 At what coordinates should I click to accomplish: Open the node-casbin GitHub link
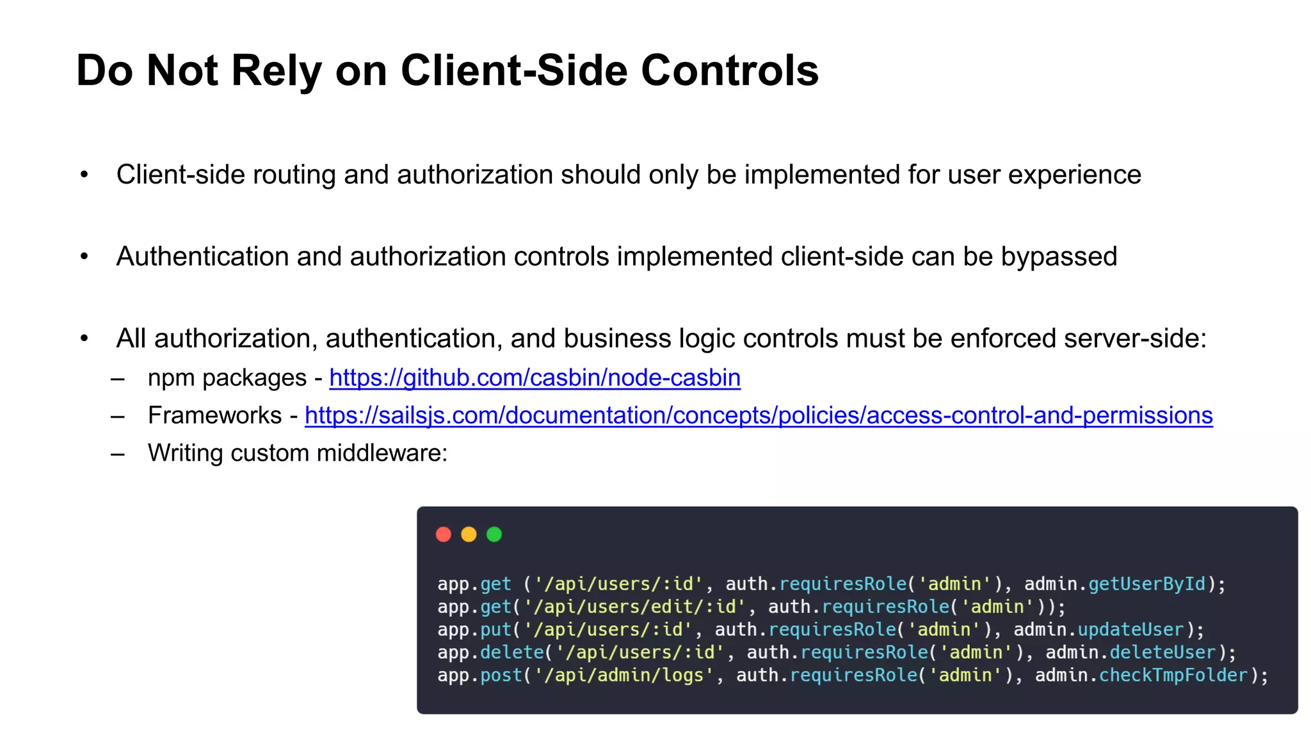click(535, 377)
